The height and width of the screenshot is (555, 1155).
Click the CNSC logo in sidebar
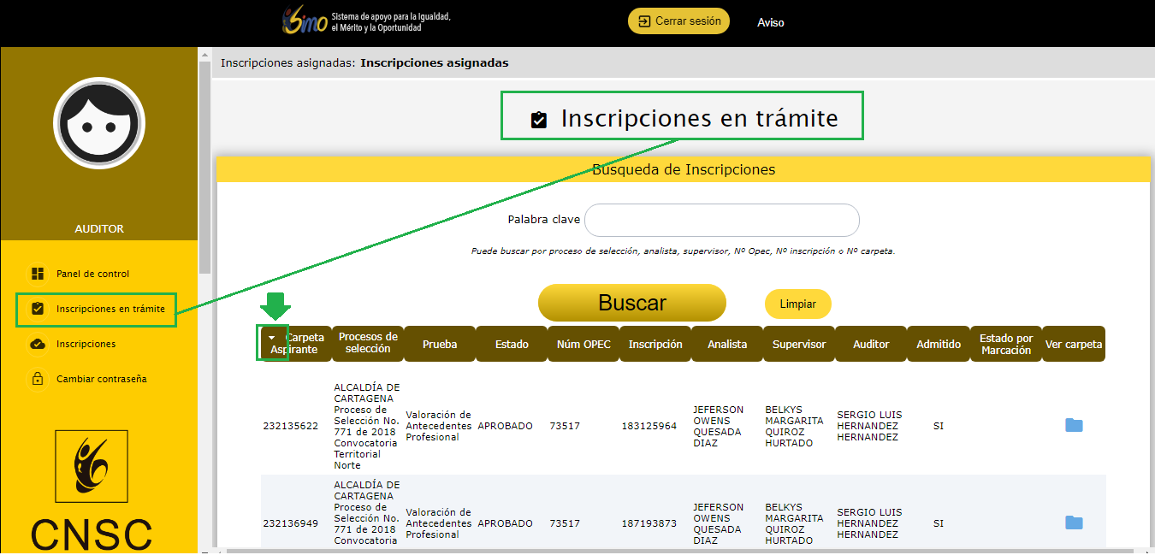coord(92,487)
